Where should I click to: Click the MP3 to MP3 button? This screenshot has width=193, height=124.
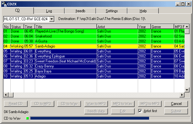tap(150, 104)
